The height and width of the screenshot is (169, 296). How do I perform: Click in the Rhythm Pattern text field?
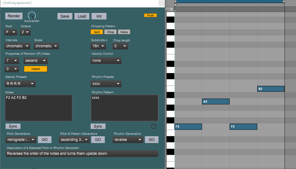click(x=124, y=108)
